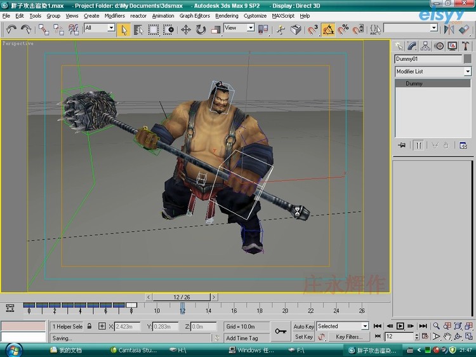This screenshot has width=476, height=357.
Task: Click the Select and Manipulate icon
Action: pyautogui.click(x=281, y=30)
